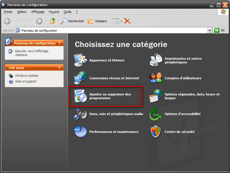Open the Outils menu
The height and width of the screenshot is (173, 230).
click(x=68, y=12)
